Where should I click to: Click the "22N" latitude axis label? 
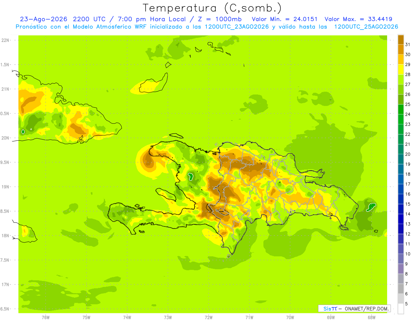tap(6, 40)
